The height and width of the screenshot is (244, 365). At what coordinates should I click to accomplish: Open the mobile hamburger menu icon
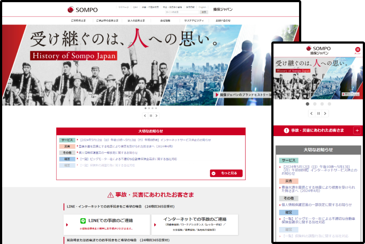357,50
